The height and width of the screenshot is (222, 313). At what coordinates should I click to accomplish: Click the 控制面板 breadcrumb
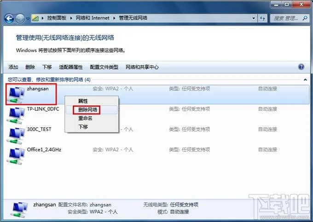click(57, 18)
